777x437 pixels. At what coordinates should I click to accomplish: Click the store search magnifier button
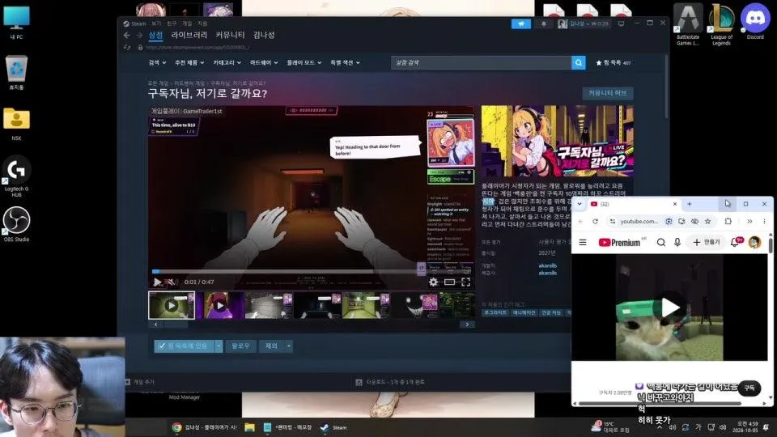pyautogui.click(x=578, y=63)
